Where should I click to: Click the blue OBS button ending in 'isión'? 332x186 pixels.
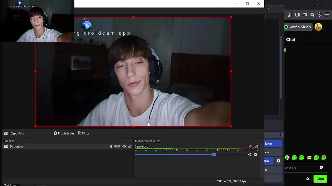pyautogui.click(x=273, y=143)
